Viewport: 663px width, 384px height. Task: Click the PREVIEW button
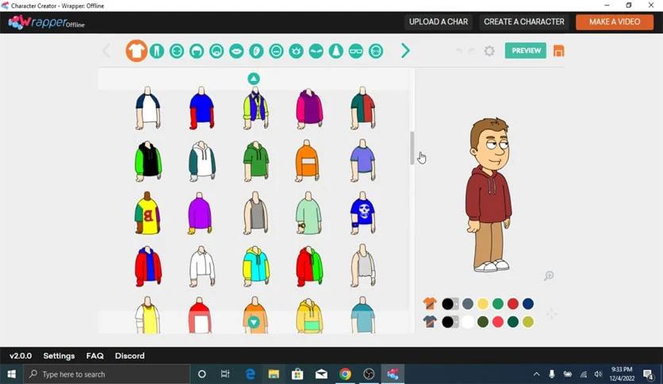[x=525, y=51]
